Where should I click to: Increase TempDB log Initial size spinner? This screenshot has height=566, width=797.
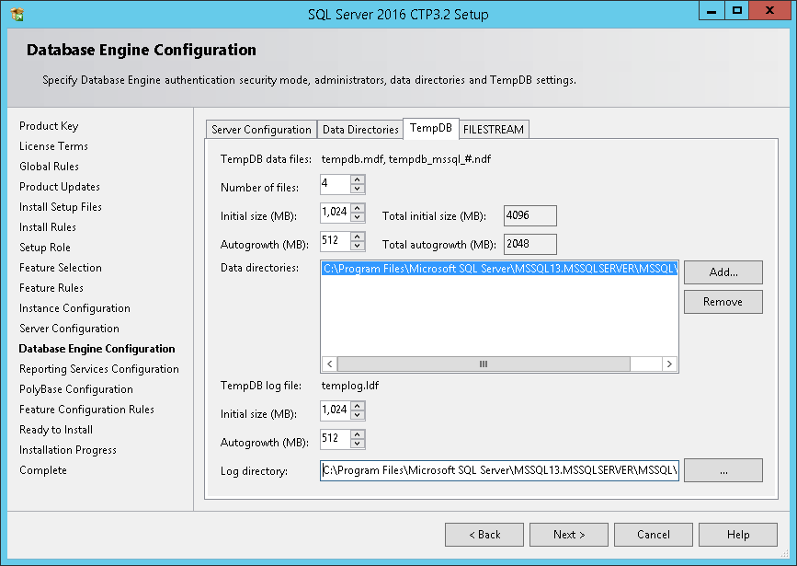click(x=359, y=406)
